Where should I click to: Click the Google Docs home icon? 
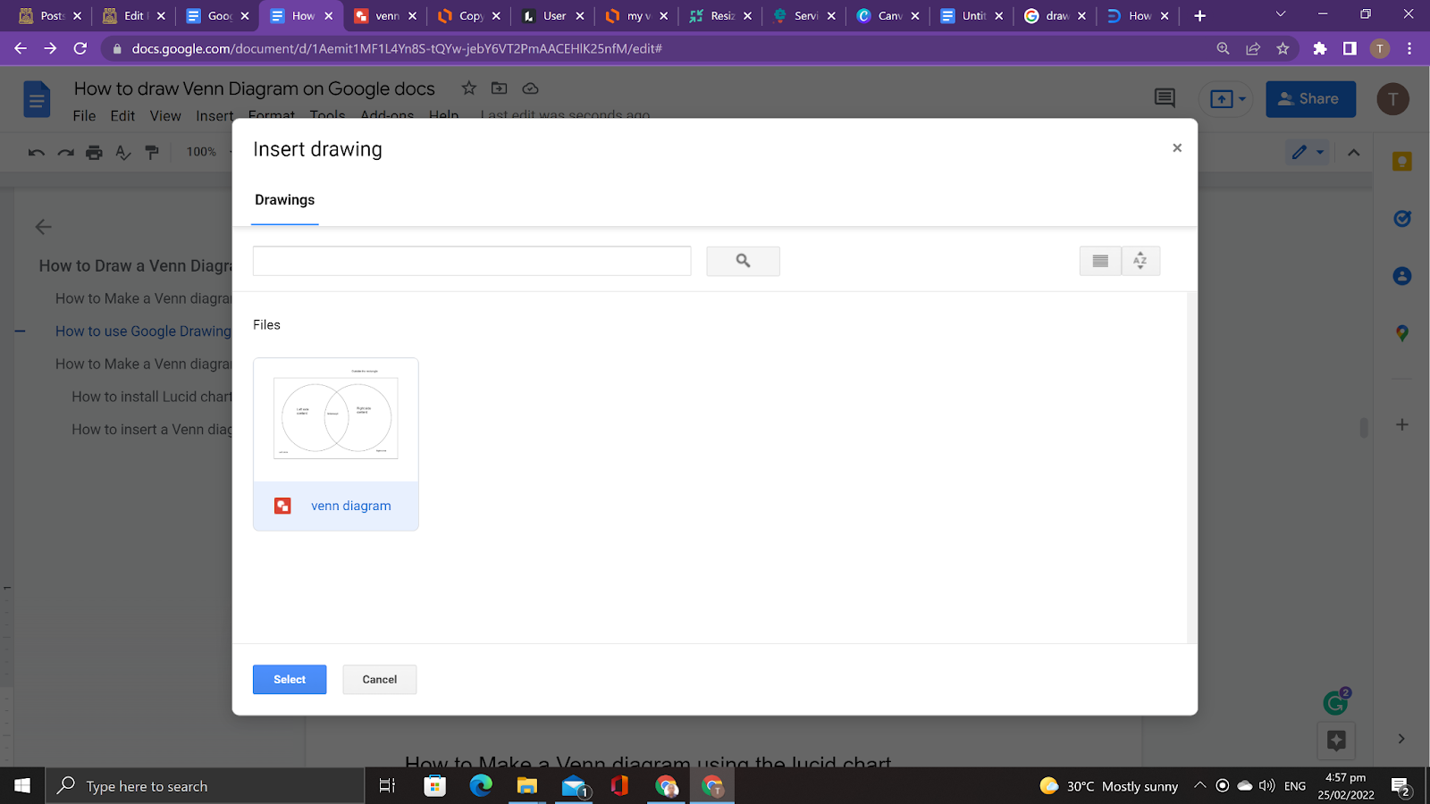click(x=37, y=99)
